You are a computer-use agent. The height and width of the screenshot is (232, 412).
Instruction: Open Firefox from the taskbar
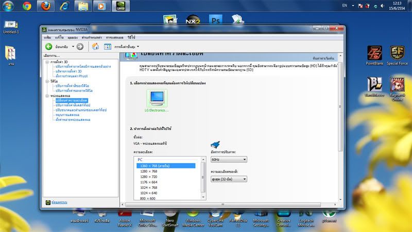click(46, 7)
